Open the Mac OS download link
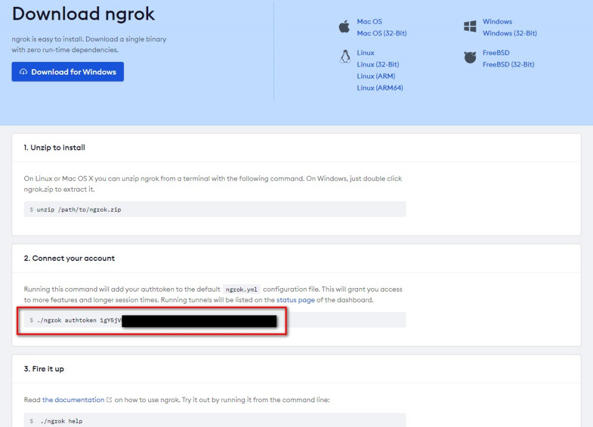This screenshot has height=427, width=593. click(x=369, y=21)
